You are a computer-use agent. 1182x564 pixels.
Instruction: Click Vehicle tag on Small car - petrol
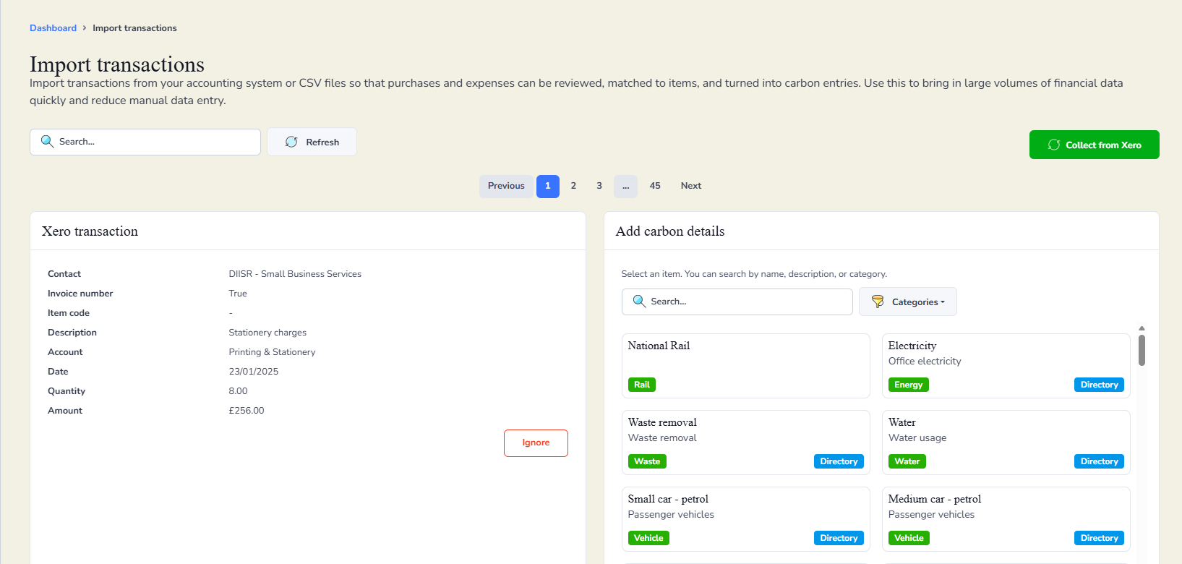(x=648, y=538)
